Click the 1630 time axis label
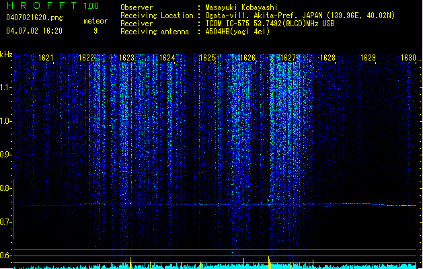Screen dimensions: 423x269 (408, 58)
